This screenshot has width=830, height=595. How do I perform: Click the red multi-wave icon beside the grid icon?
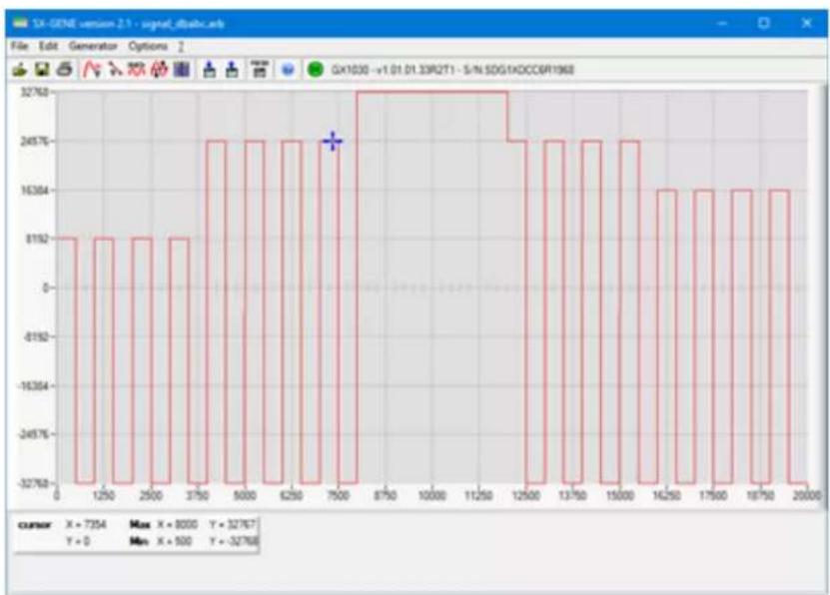(x=160, y=69)
